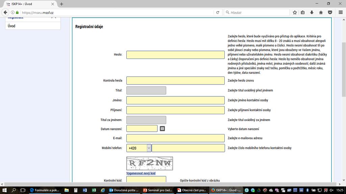Open the downloads arrow icon
This screenshot has height=194, width=346.
312,12
